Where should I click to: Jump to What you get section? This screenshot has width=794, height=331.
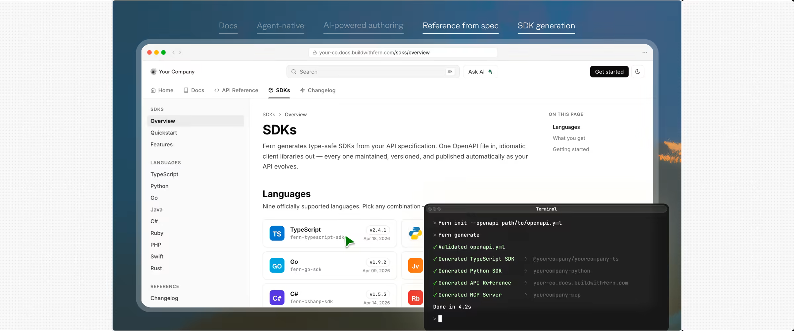(569, 138)
